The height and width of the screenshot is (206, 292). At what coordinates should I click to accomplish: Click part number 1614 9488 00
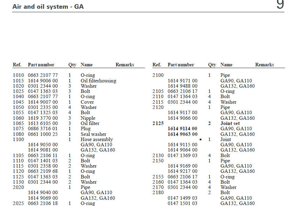182,86
